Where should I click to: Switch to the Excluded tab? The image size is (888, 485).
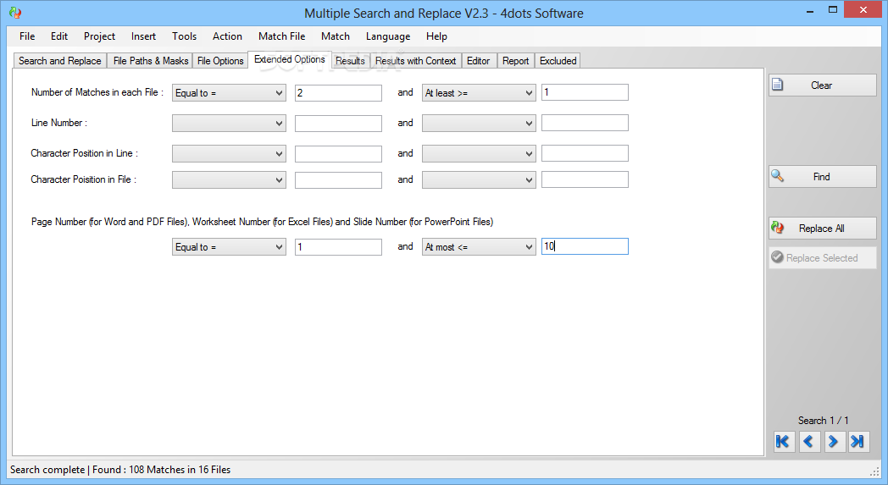[558, 61]
